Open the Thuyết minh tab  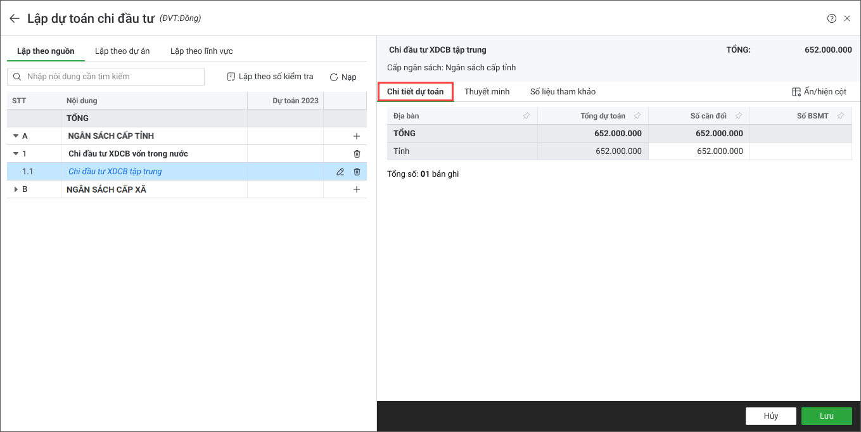click(487, 92)
